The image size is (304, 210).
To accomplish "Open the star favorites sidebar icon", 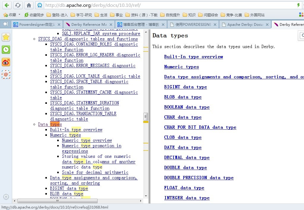I will click(x=6, y=37).
